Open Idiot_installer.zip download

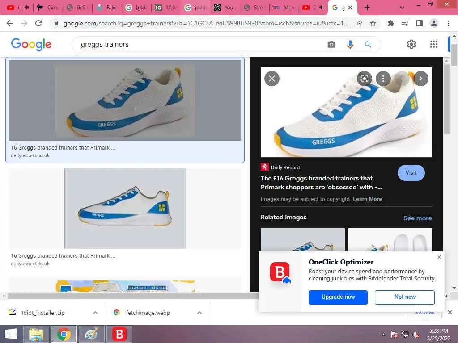[43, 313]
